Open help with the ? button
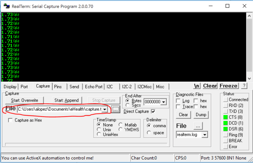 244,86
